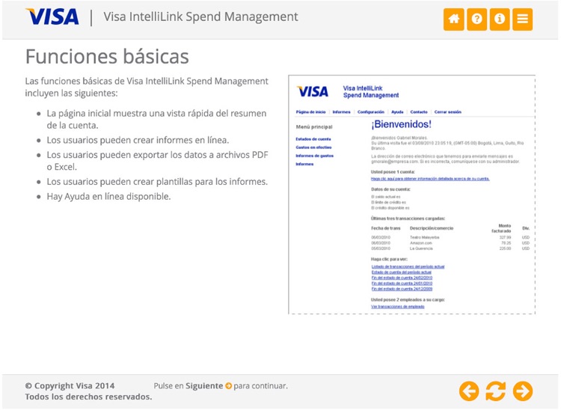Click the 'Amazon.com' transaction row

(450, 243)
